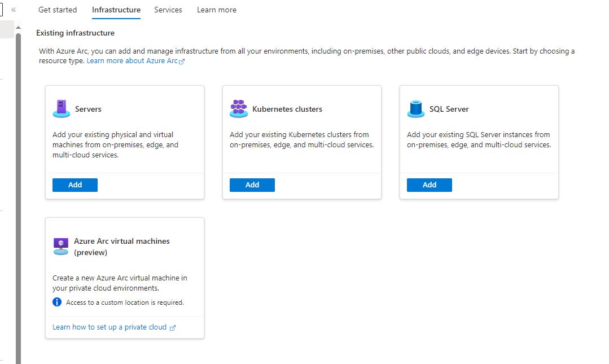Open Learn more about Azure Arc link
This screenshot has height=364, width=609.
(132, 61)
